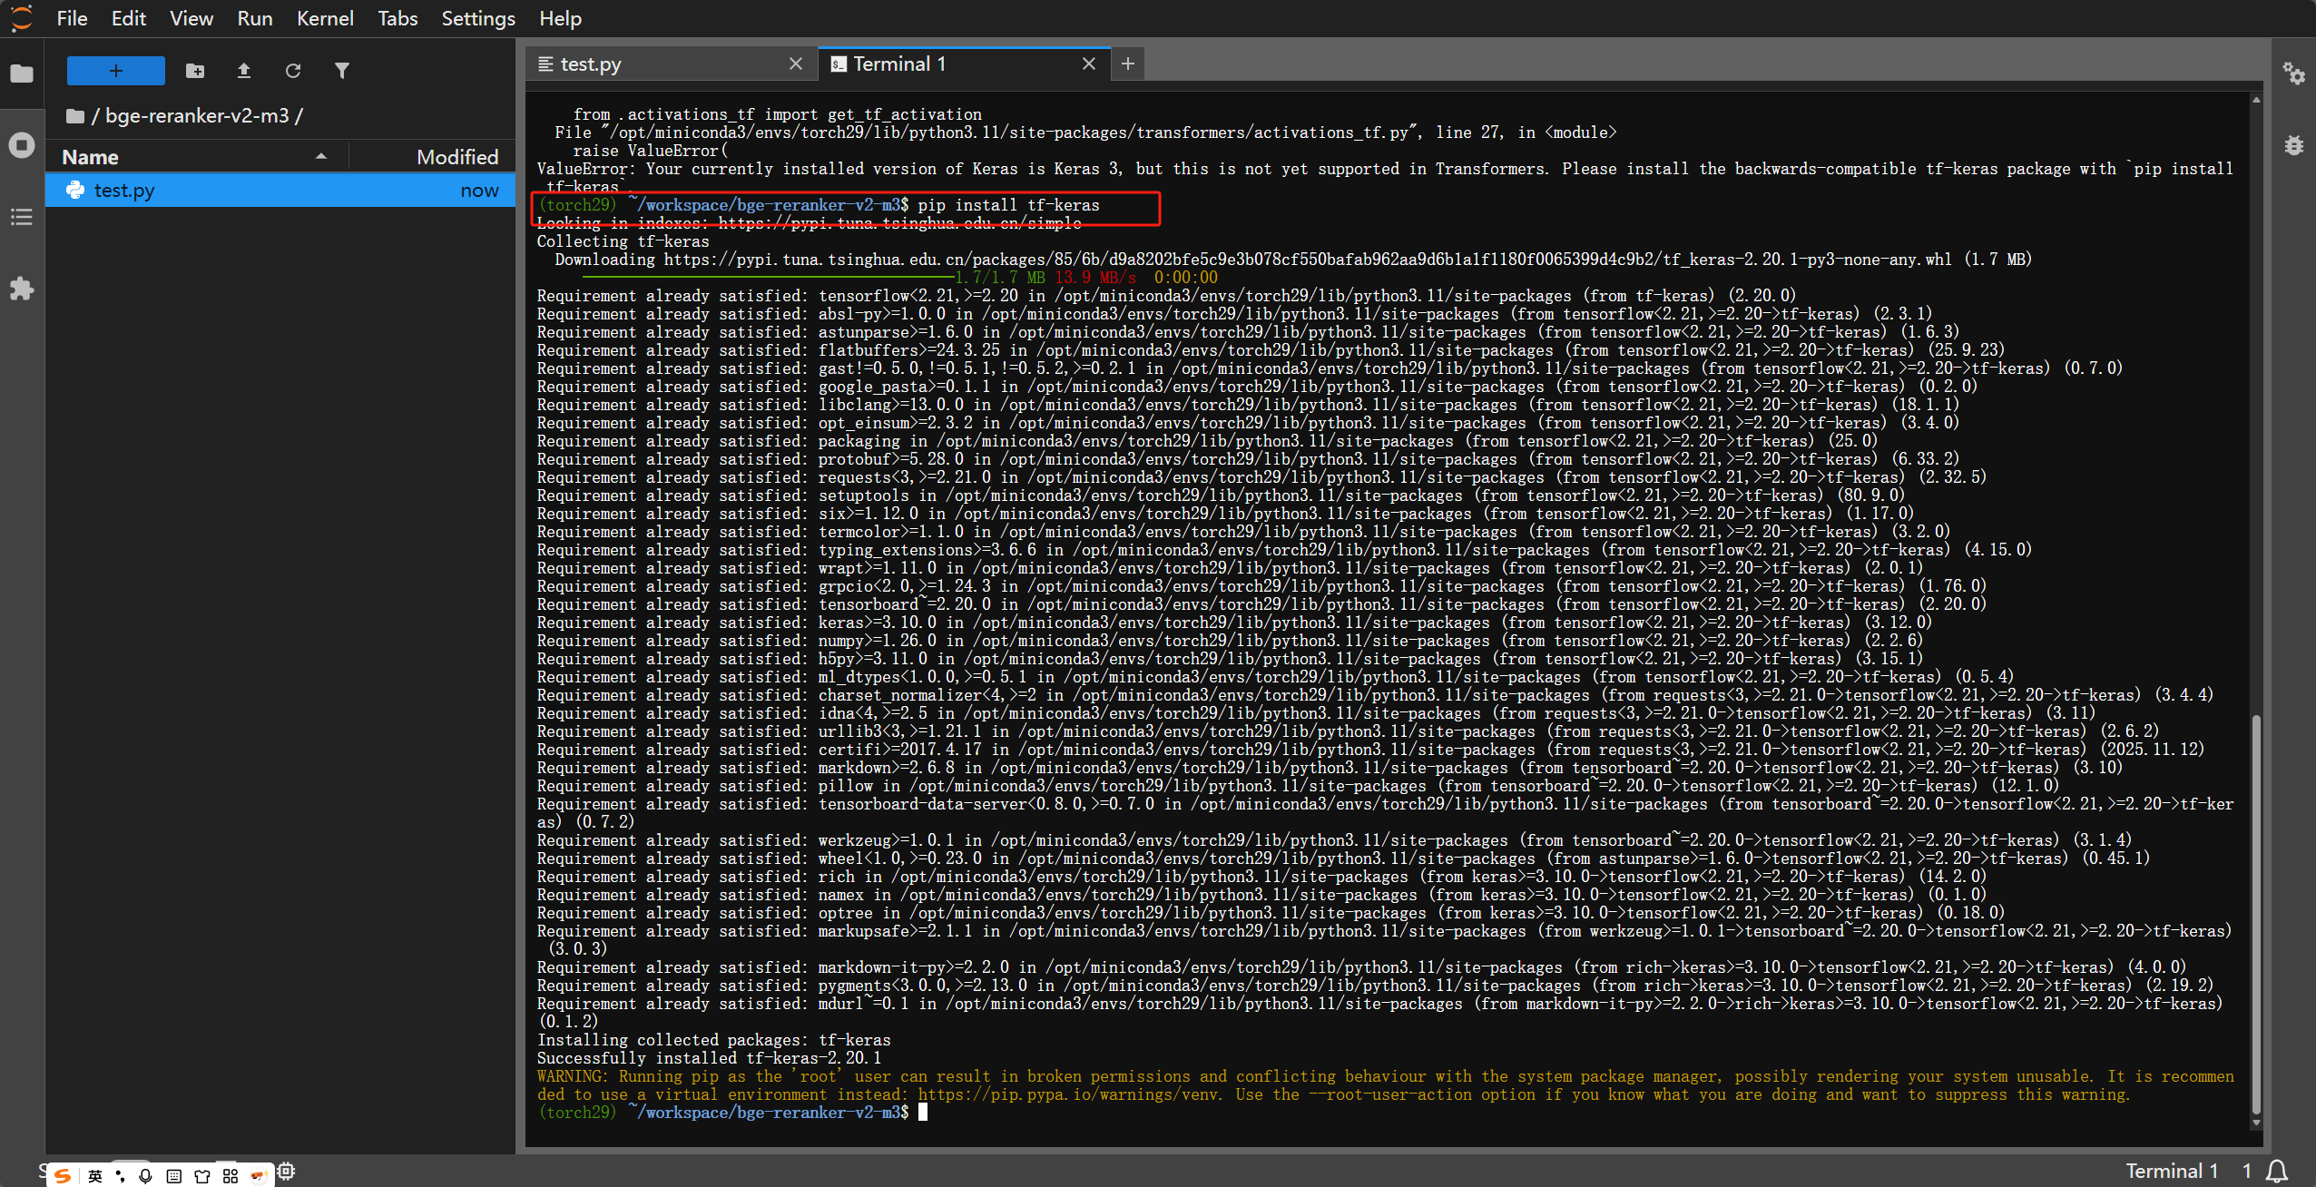This screenshot has width=2316, height=1187.
Task: Click the Terminal 1 status bar label
Action: pyautogui.click(x=2171, y=1171)
